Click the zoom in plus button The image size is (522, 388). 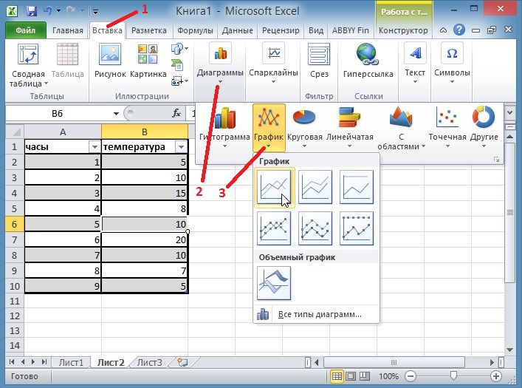pyautogui.click(x=496, y=377)
